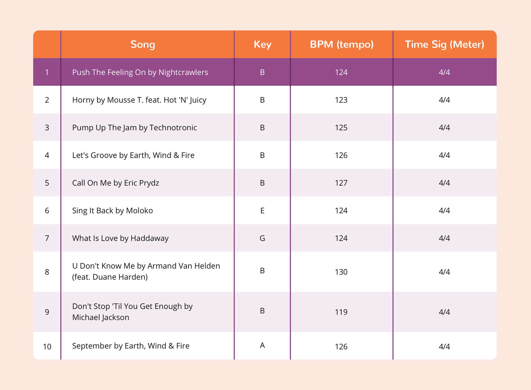Screen dimensions: 531x390
Task: Select Call On Me by Eric Prydz
Action: 116,183
